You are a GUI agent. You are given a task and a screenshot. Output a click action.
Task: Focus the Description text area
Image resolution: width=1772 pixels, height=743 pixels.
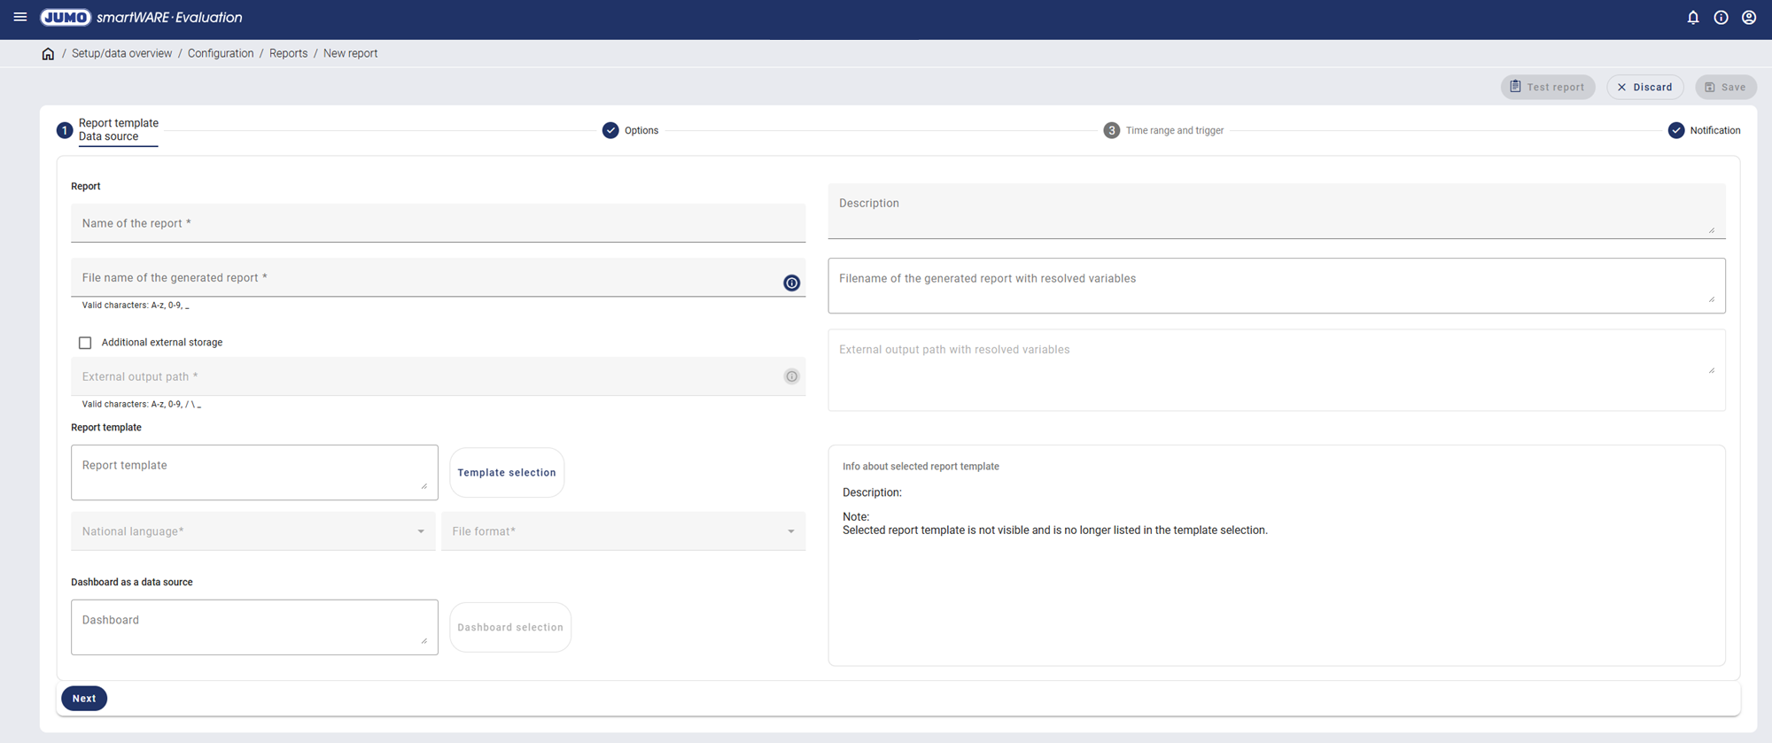click(1276, 211)
